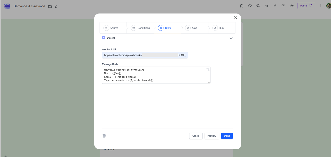The image size is (331, 157).
Task: Redo the last change
Action: [x=275, y=6]
